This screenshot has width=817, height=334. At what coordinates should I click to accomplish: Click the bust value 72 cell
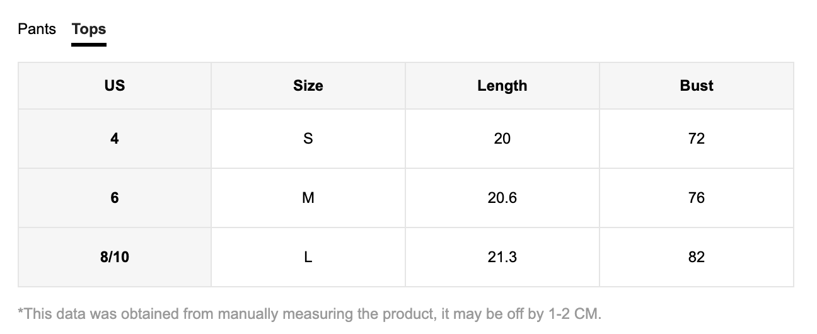(697, 139)
